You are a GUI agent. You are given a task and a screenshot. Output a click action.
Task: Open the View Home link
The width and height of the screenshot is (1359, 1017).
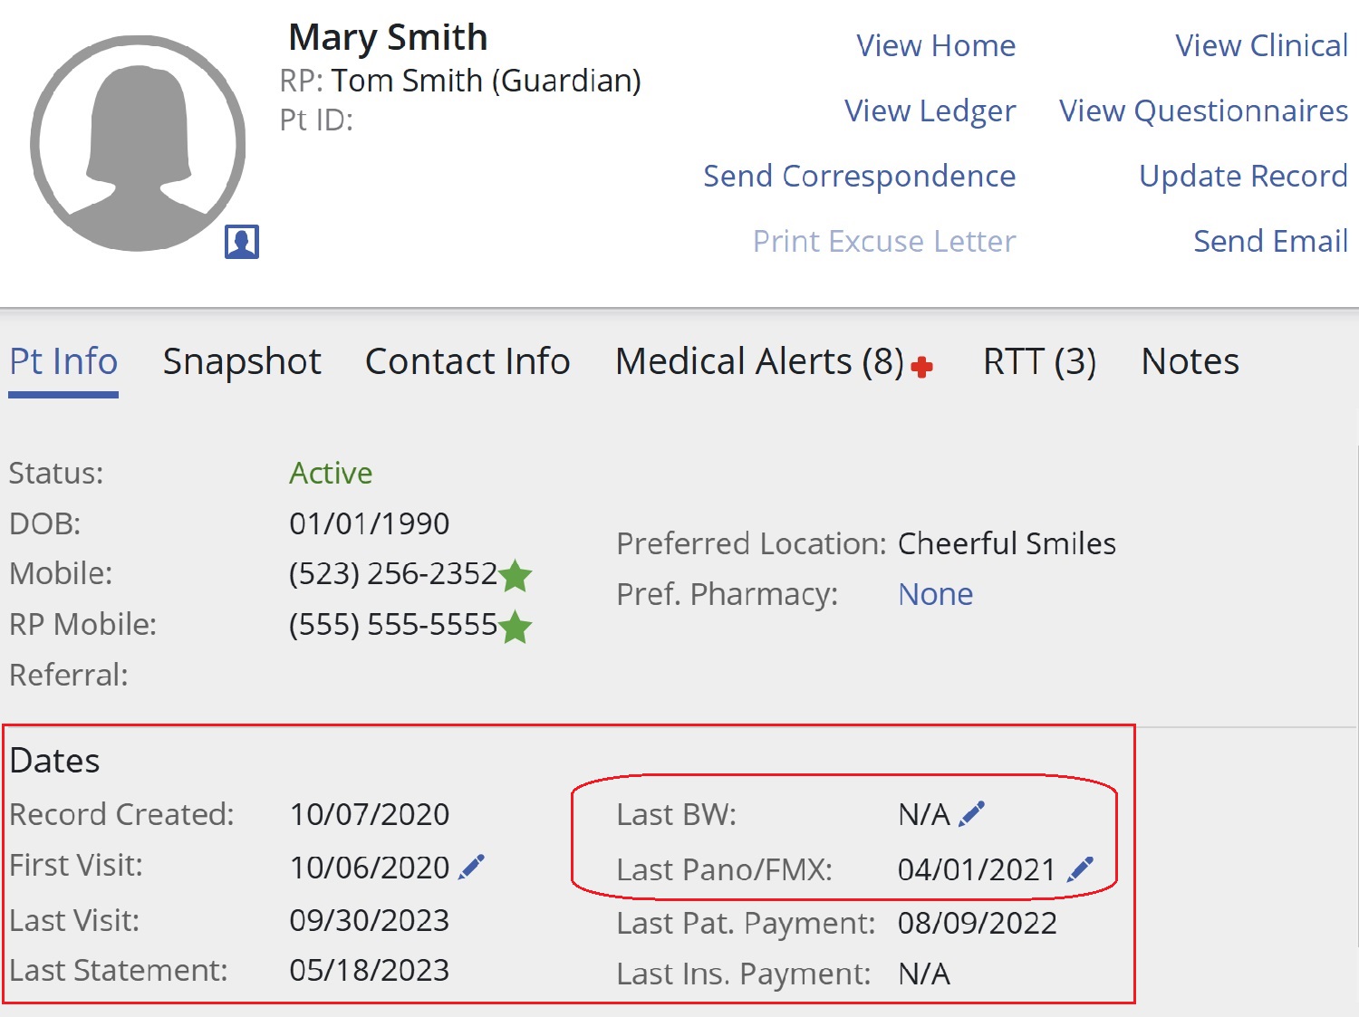click(936, 45)
